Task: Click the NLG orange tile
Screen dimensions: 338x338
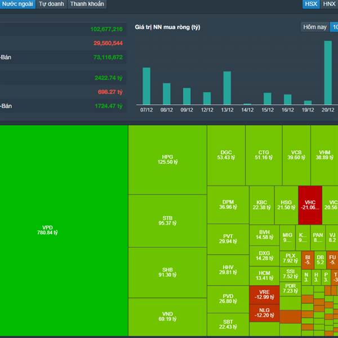Action: 264,313
